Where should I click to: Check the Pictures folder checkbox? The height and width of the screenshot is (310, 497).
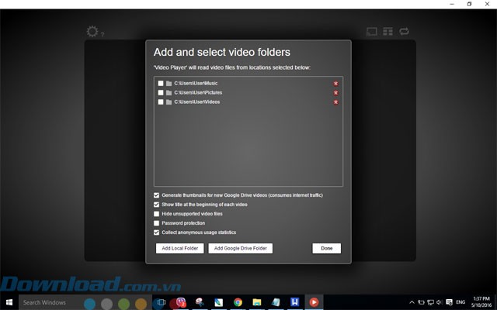click(161, 93)
